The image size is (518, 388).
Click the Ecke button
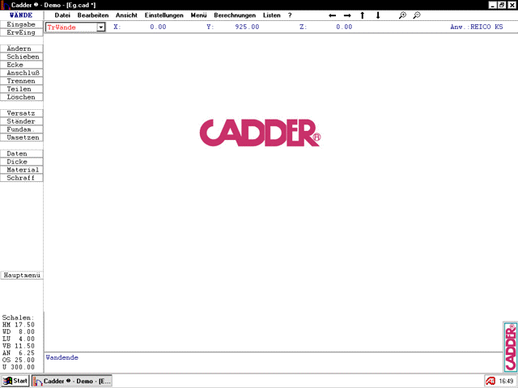click(x=22, y=65)
